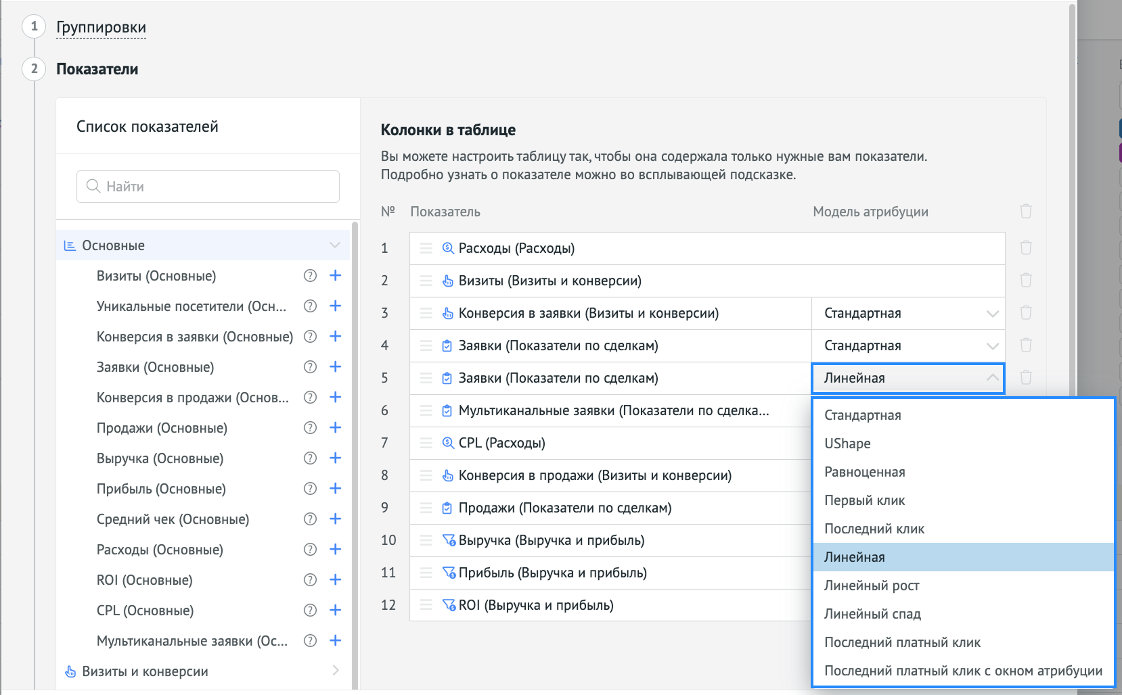1122x695 pixels.
Task: Add ROI (Основные) to table columns
Action: [335, 580]
